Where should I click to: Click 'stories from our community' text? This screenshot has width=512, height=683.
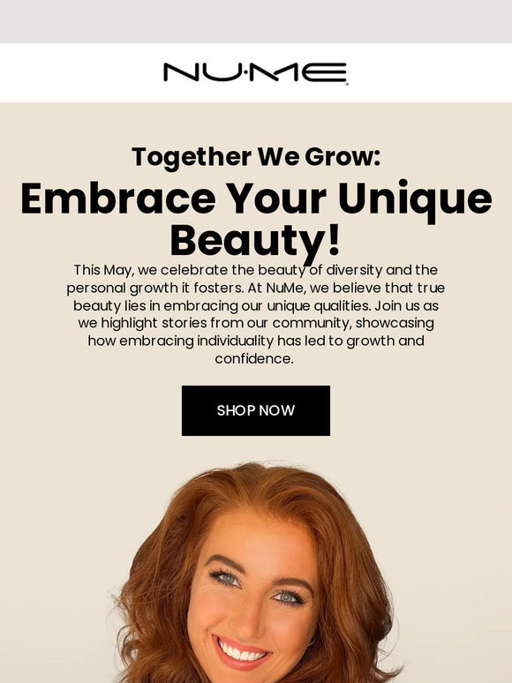click(255, 323)
